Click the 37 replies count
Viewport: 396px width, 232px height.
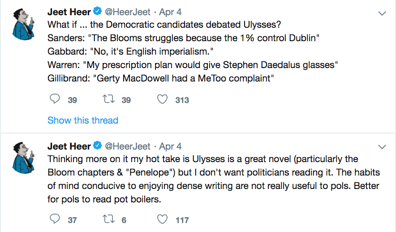pyautogui.click(x=72, y=220)
